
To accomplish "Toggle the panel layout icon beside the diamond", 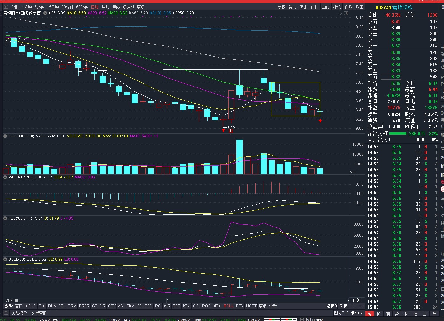I will 346,13.
